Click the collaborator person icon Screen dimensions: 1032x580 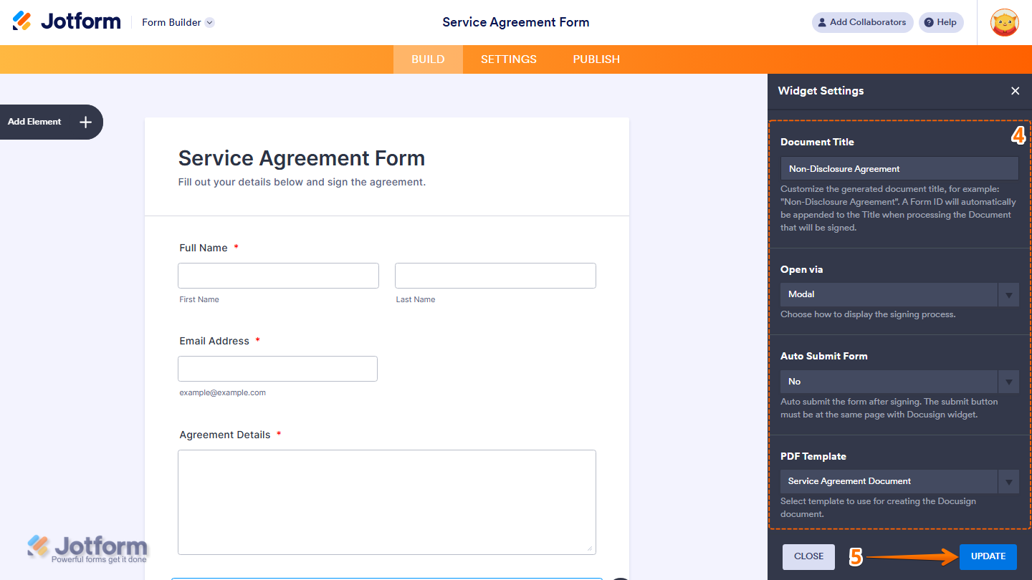pyautogui.click(x=821, y=22)
